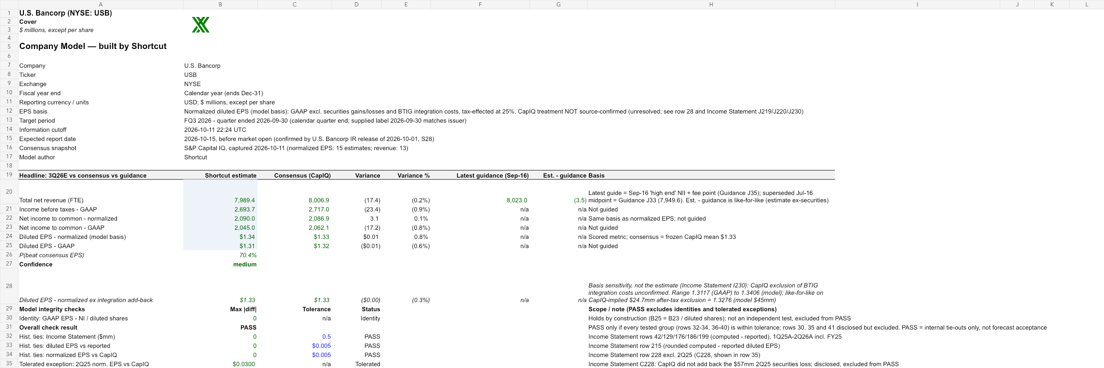
Task: Select the information cutoff '2026-10-11 22:24 UTC'
Action: click(x=215, y=130)
